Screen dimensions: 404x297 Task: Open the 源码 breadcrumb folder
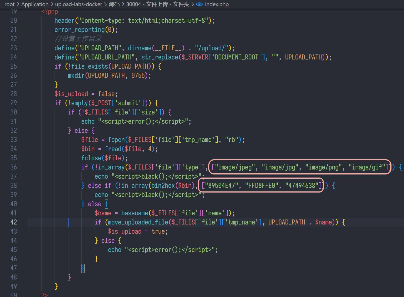click(114, 4)
